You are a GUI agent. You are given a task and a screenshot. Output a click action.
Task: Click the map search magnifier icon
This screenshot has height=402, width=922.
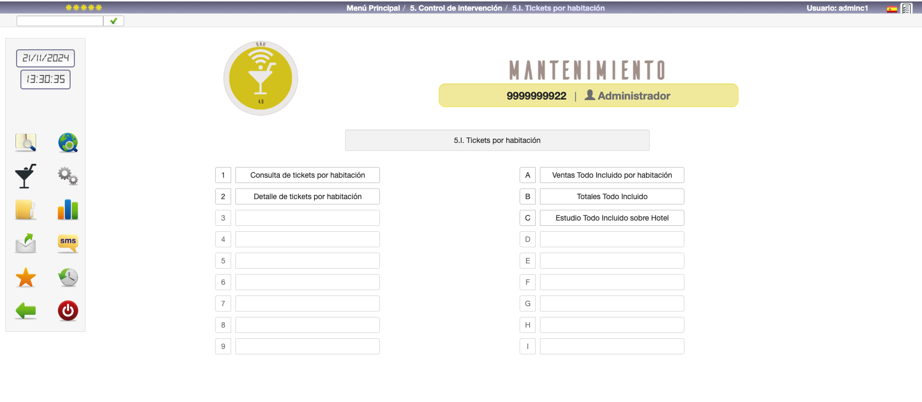[26, 143]
